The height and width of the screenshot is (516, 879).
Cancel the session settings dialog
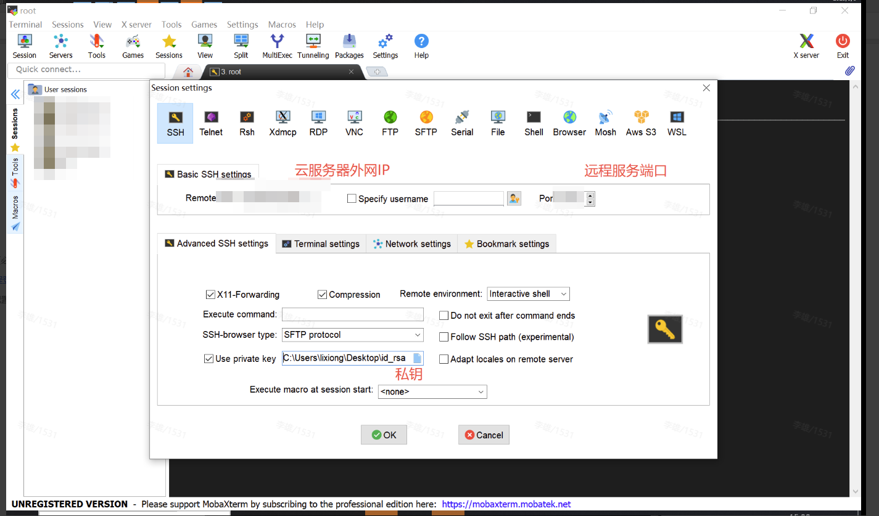tap(484, 435)
